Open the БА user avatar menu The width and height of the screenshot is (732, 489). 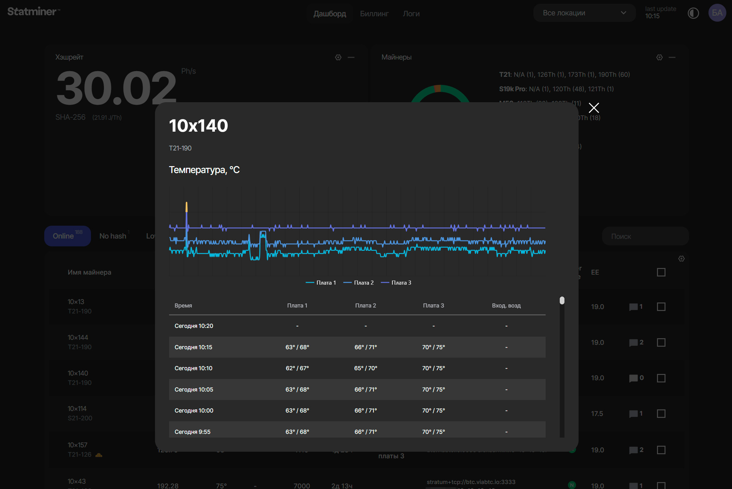coord(717,13)
